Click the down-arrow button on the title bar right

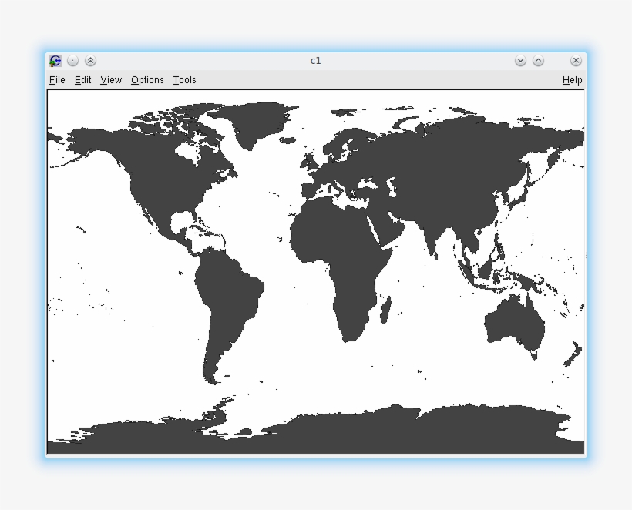(x=520, y=60)
